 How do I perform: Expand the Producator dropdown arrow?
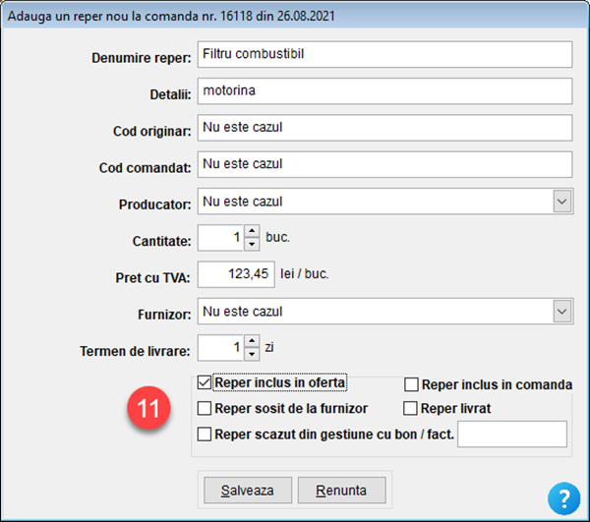point(562,202)
